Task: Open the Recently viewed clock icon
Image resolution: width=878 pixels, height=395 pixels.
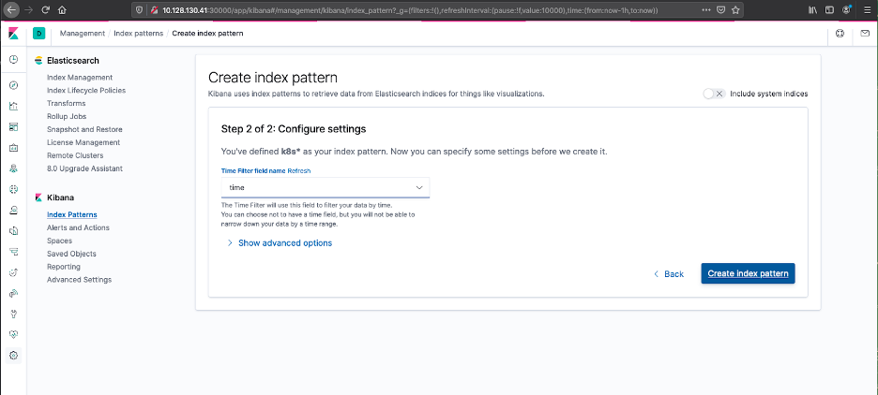Action: click(13, 59)
